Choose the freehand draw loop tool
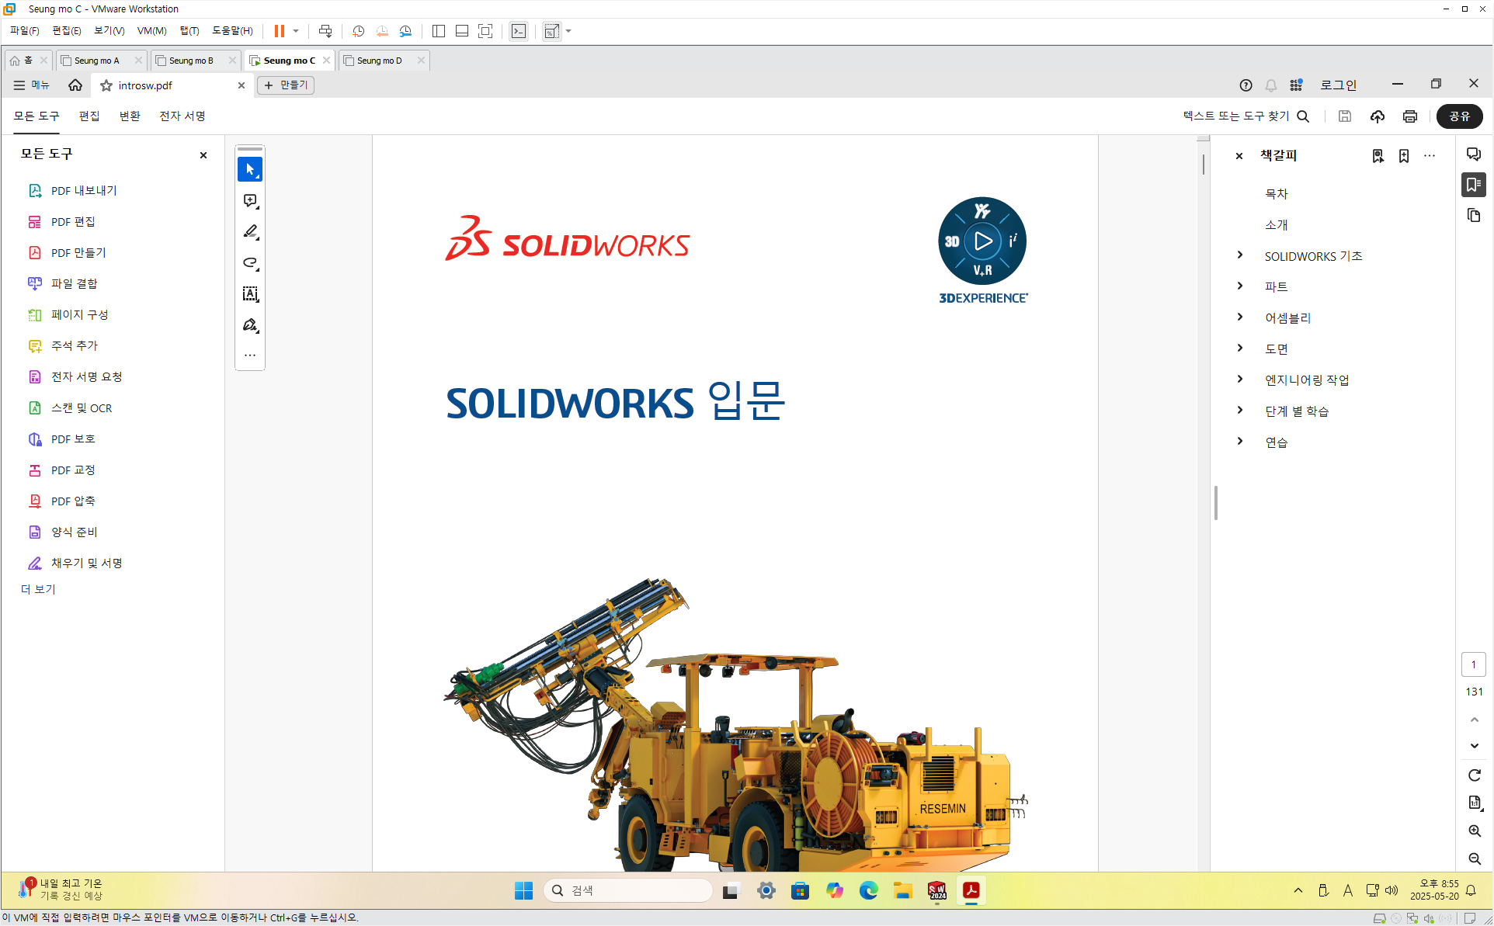The height and width of the screenshot is (926, 1494). click(249, 263)
